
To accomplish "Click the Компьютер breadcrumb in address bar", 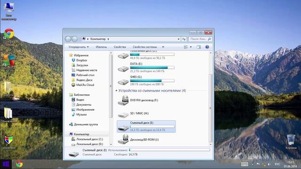I will 98,39.
